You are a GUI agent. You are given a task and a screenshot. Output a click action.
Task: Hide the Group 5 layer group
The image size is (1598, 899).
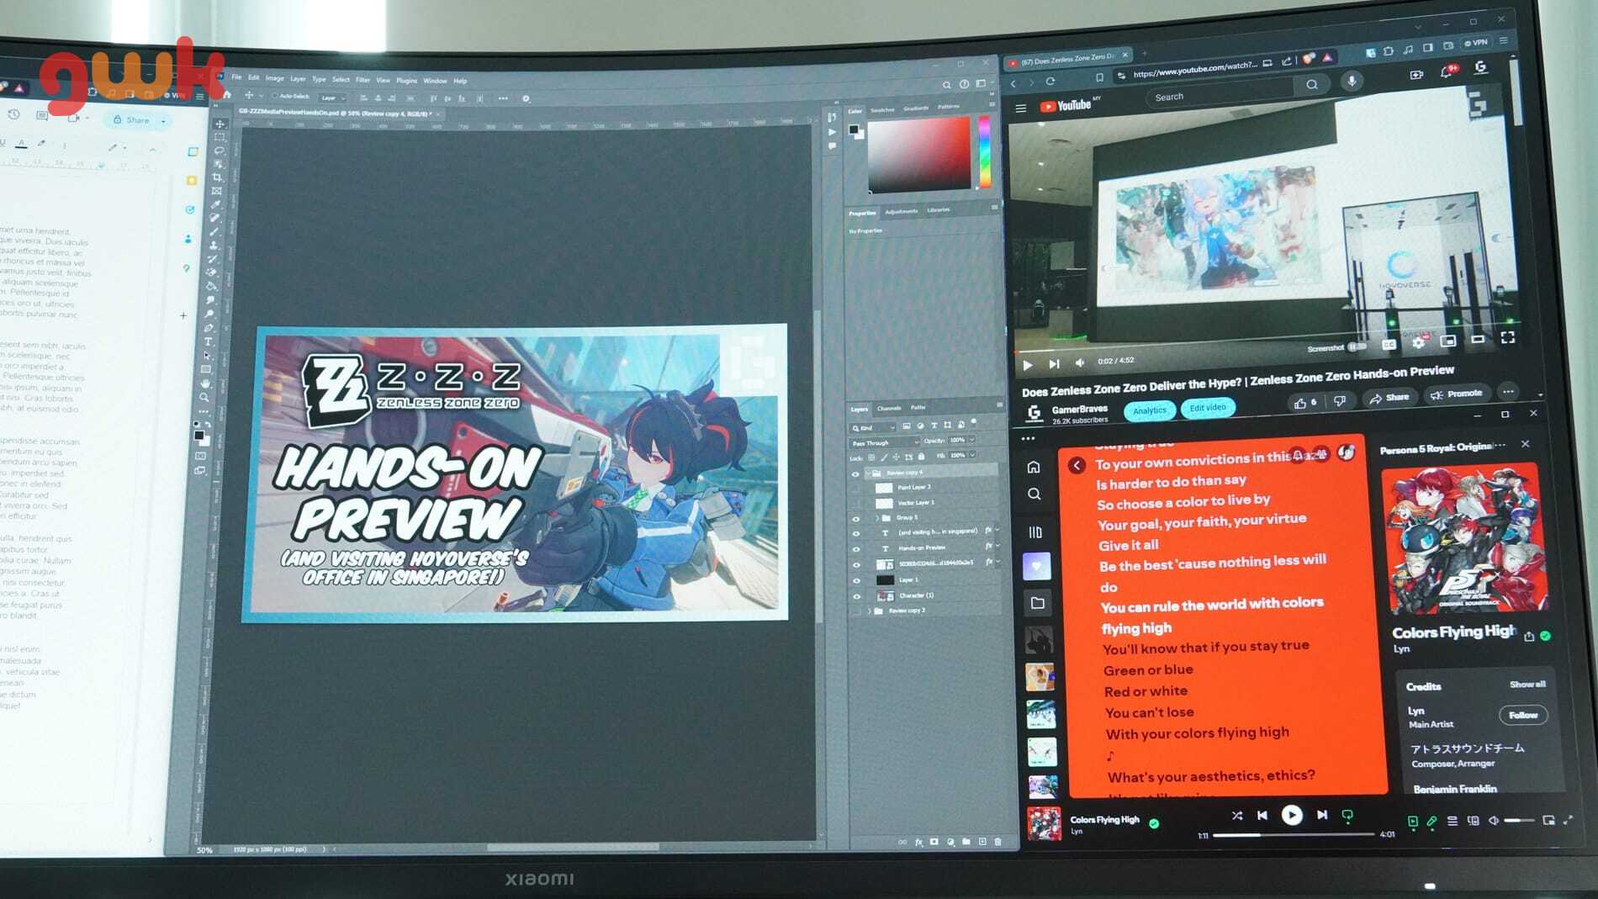(856, 518)
